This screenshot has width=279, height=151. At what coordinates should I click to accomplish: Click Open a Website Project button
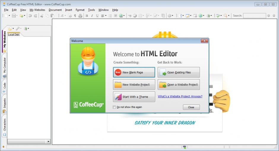tap(179, 85)
